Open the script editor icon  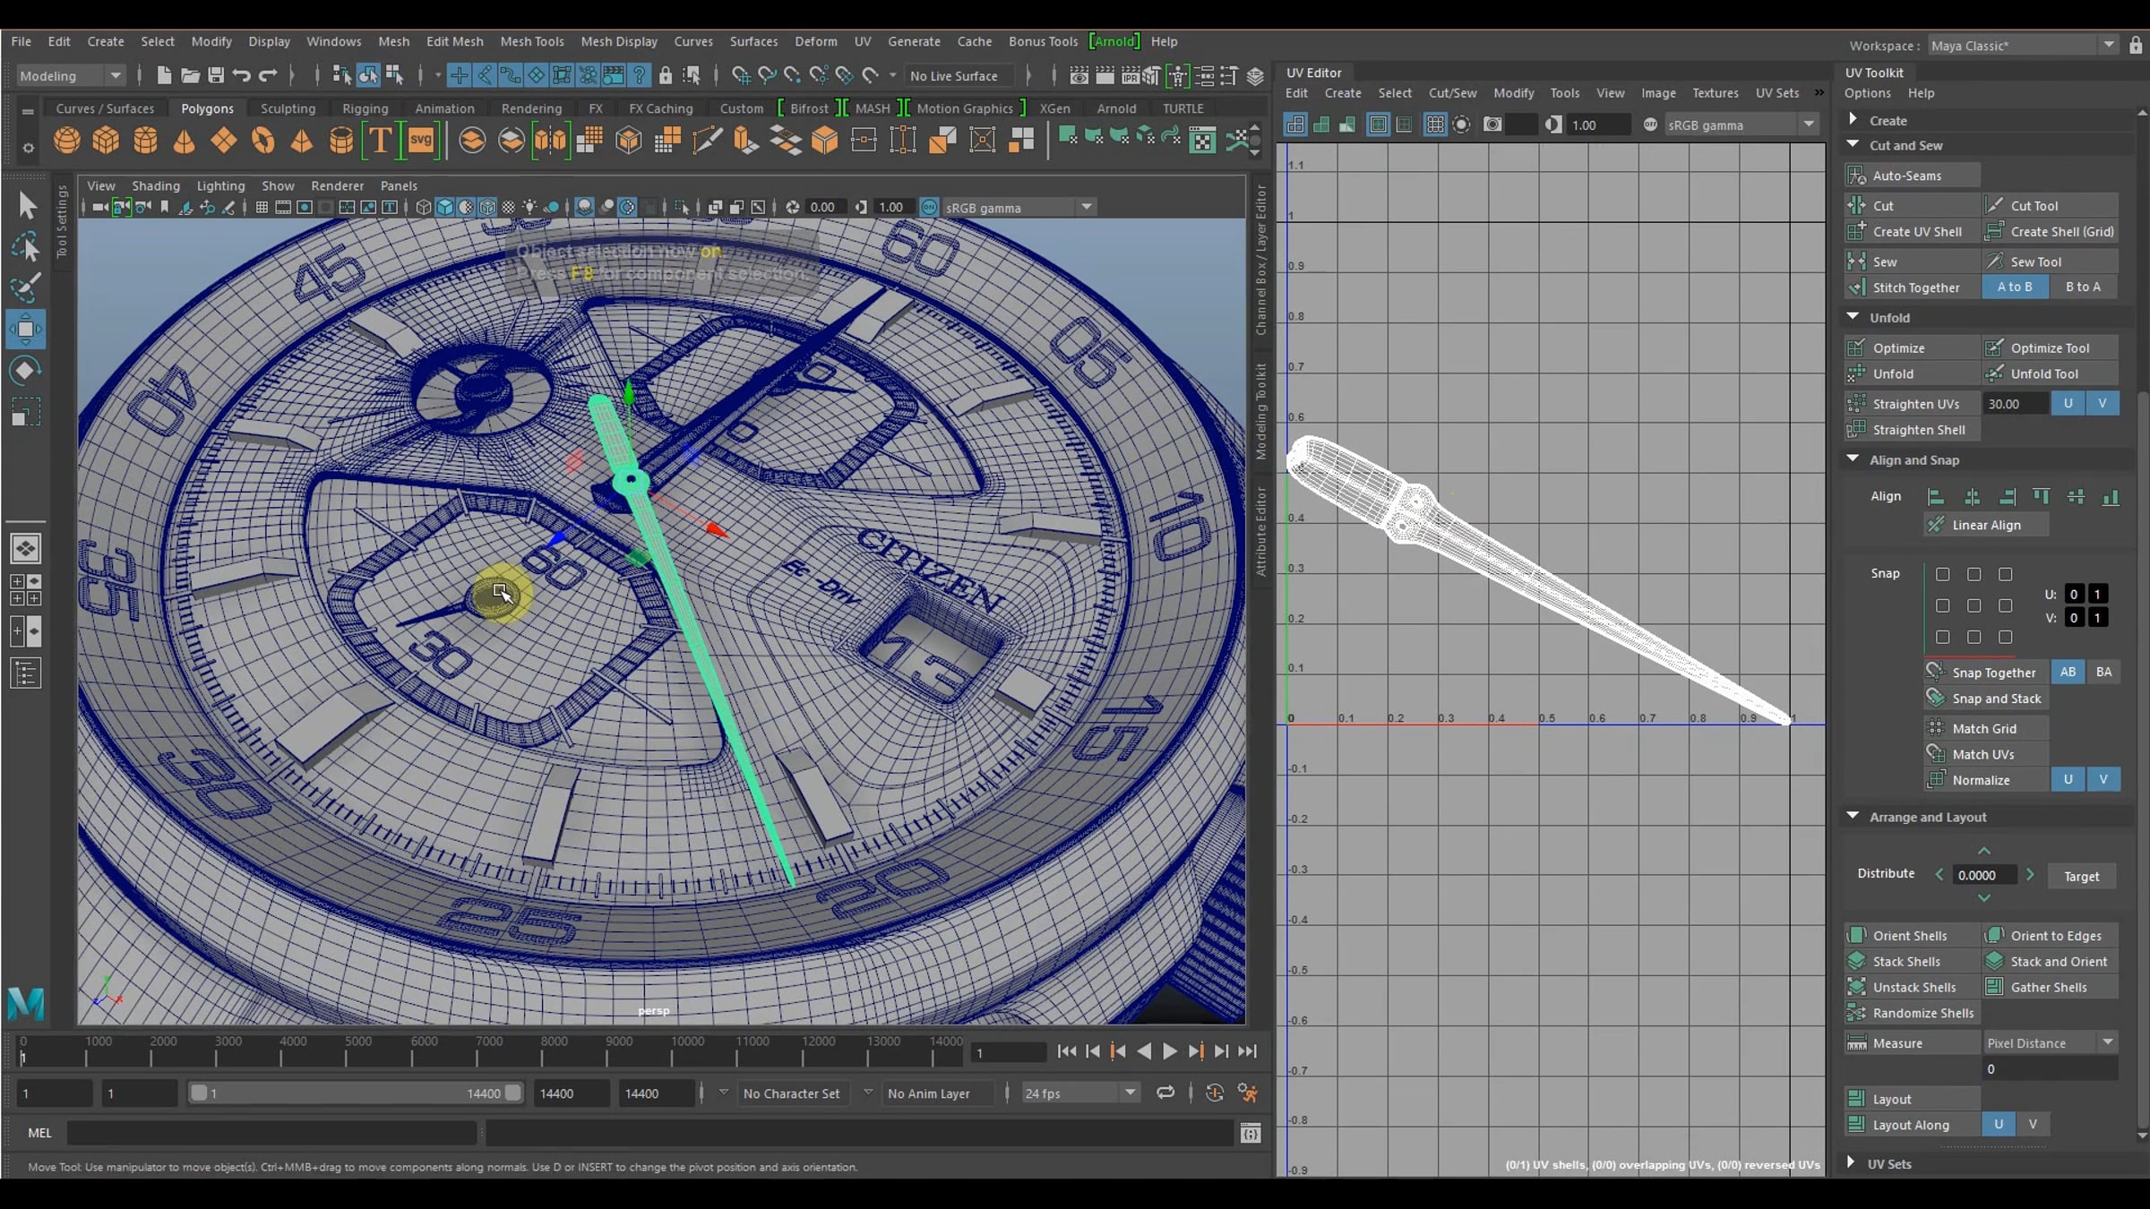(1251, 1133)
